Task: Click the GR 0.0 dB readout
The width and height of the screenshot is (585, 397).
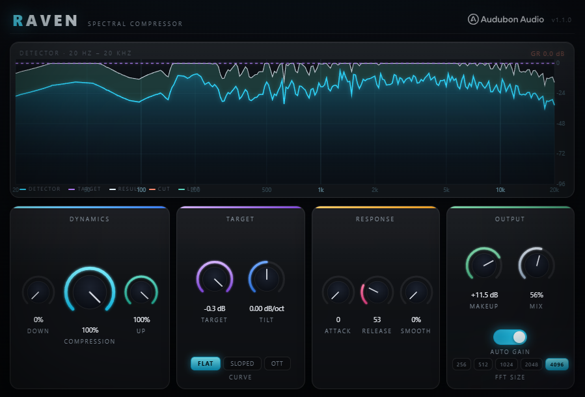Action: click(x=547, y=54)
